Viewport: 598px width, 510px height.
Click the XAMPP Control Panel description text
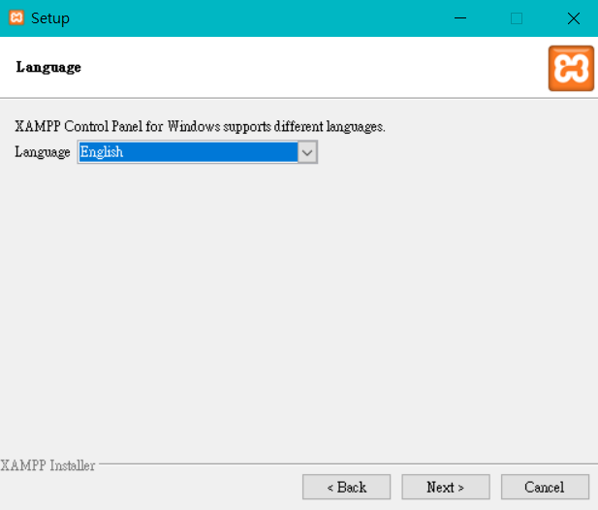click(x=200, y=126)
